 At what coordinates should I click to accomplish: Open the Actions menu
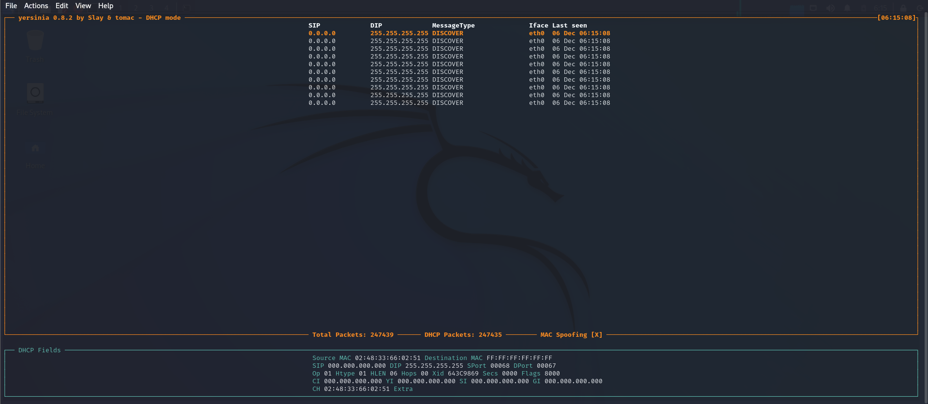[x=36, y=6]
